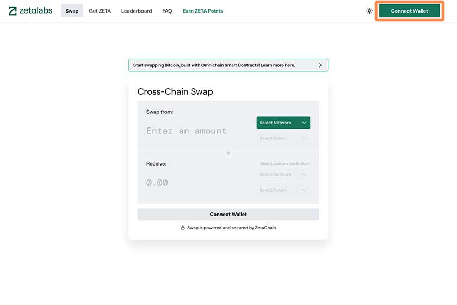This screenshot has height=305, width=457.
Task: Click the zetalabs logo icon
Action: [13, 11]
